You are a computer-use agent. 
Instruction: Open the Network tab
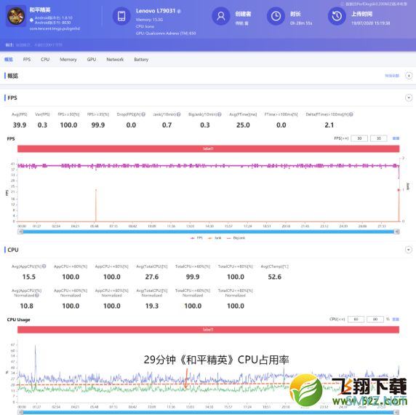[x=115, y=60]
